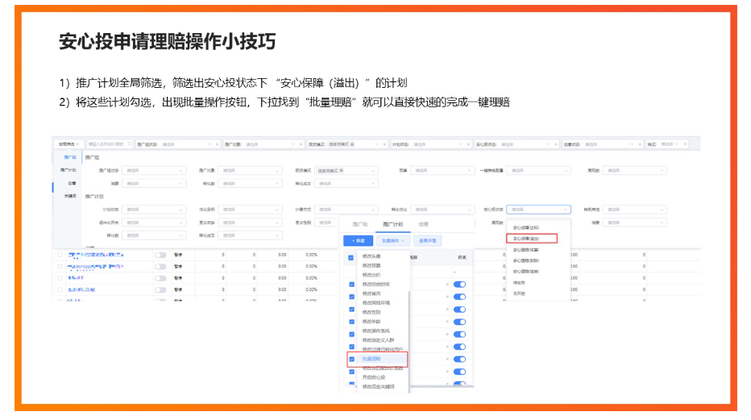Remove the 推广组状态 filter in top bar
This screenshot has width=751, height=420.
pyautogui.click(x=217, y=144)
